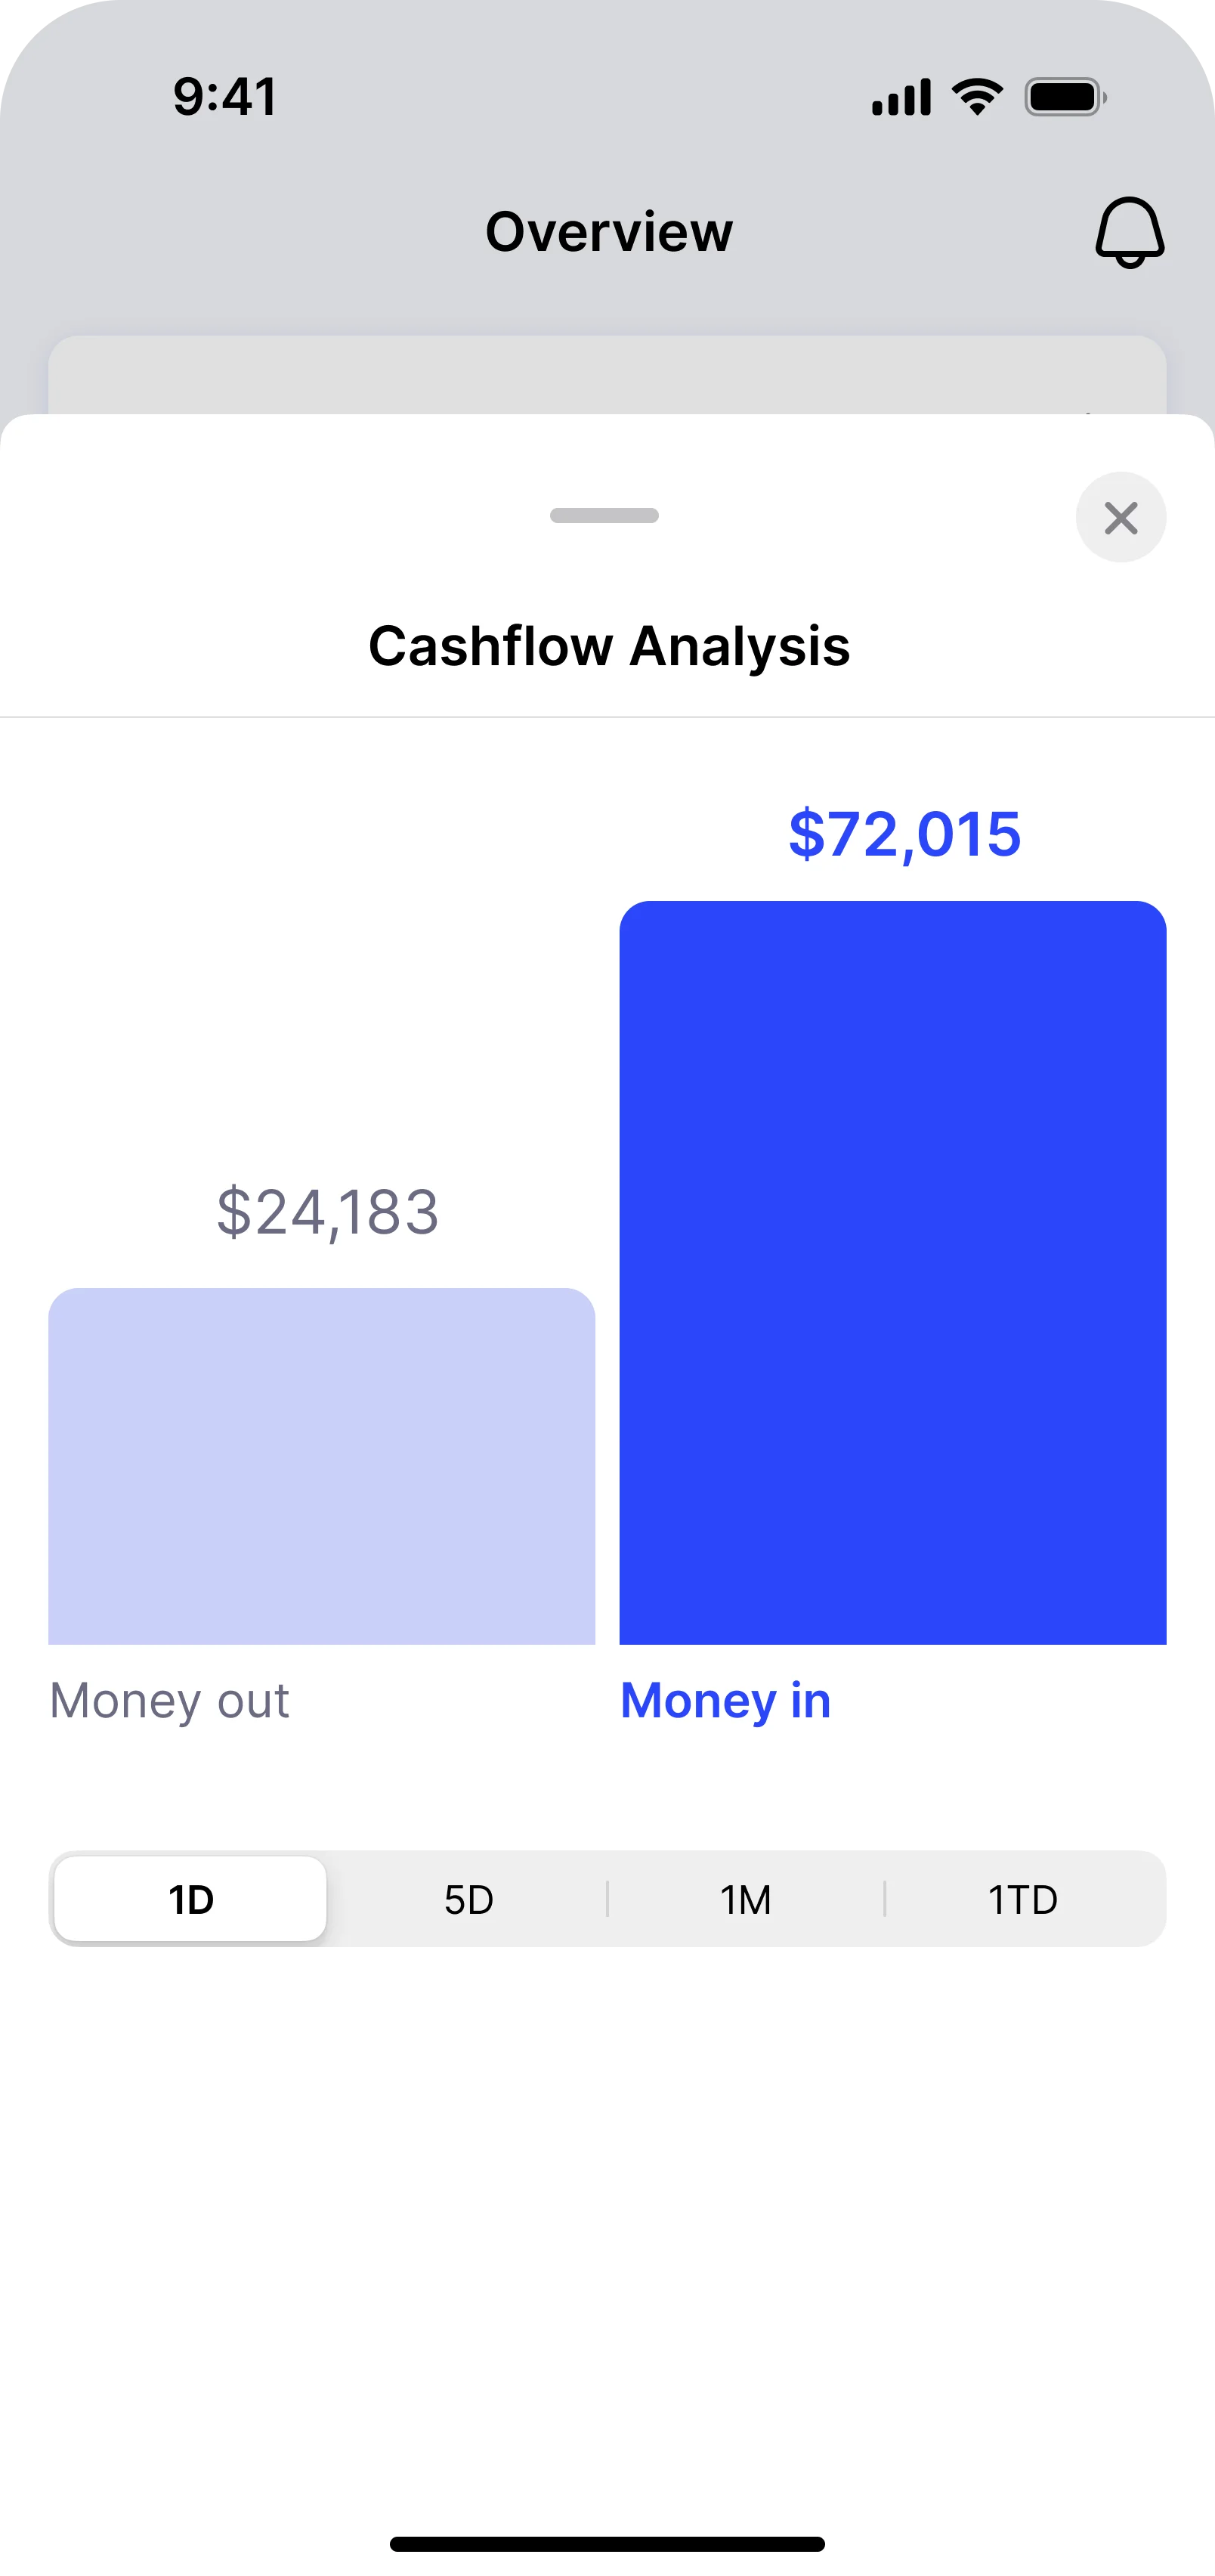The width and height of the screenshot is (1215, 2576).
Task: Tap the $72,015 amount
Action: [x=904, y=834]
